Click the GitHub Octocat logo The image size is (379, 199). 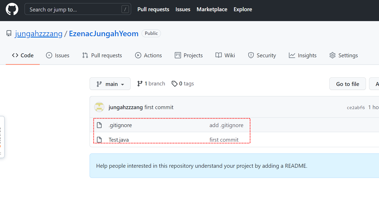(12, 10)
